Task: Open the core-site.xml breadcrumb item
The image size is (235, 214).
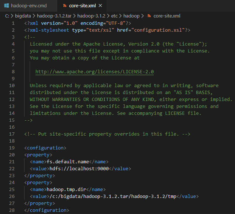Action: coord(167,16)
